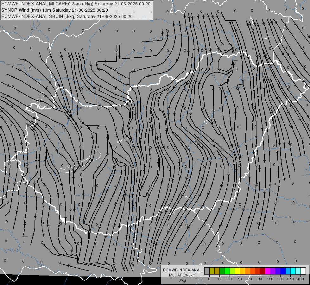
Task: Click legend value 160
Action: pos(280,279)
